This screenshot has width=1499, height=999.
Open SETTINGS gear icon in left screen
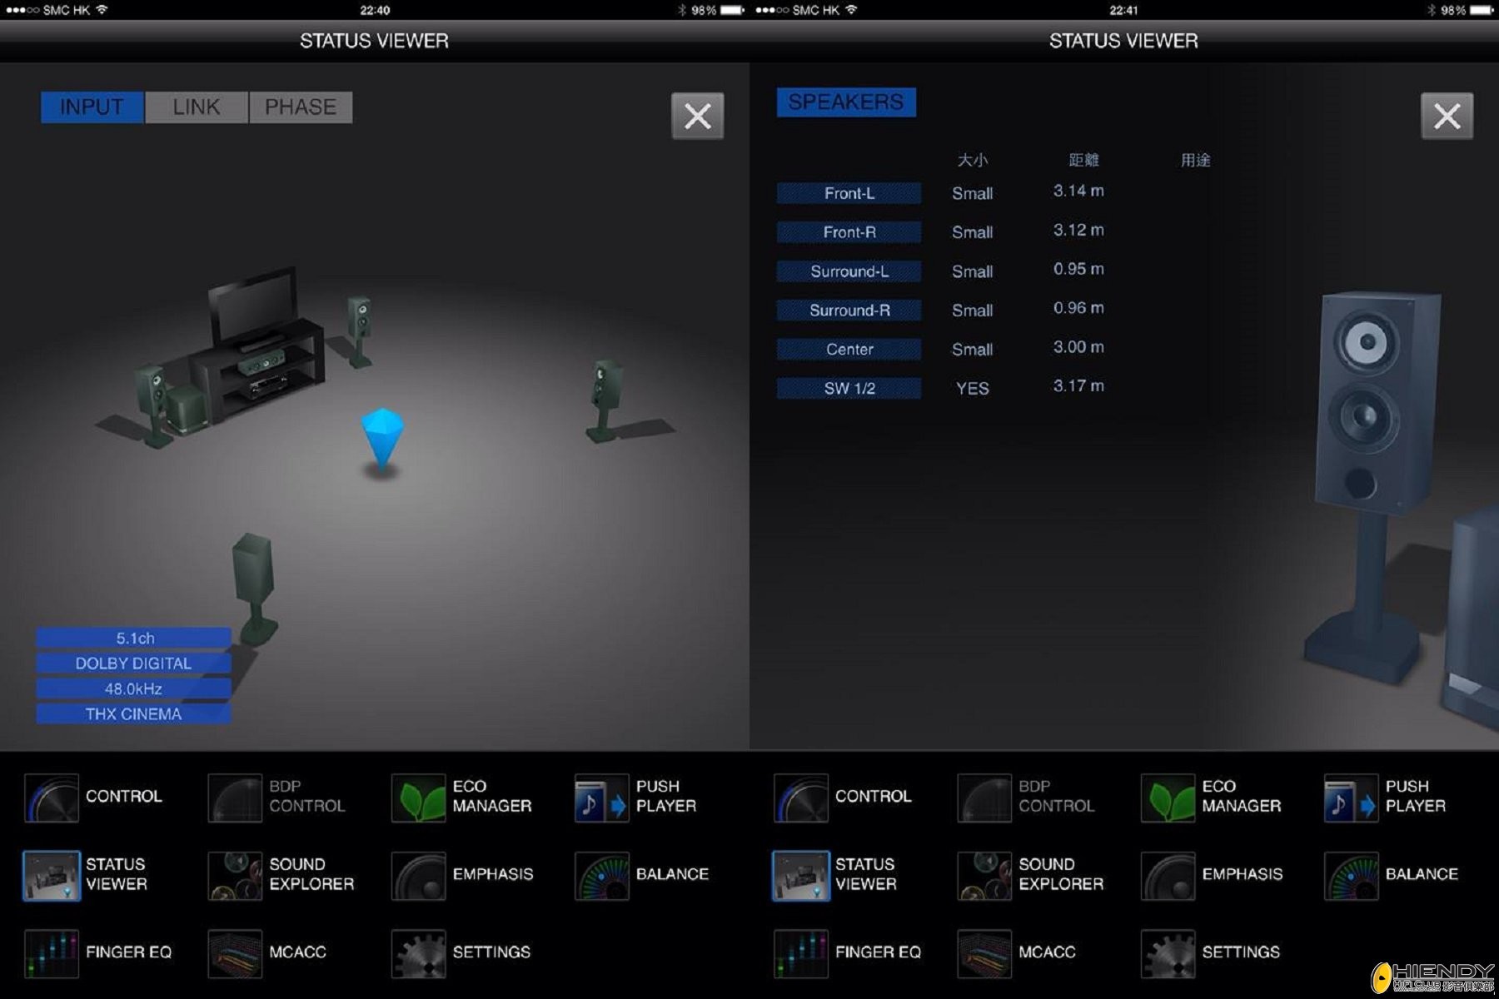(419, 953)
